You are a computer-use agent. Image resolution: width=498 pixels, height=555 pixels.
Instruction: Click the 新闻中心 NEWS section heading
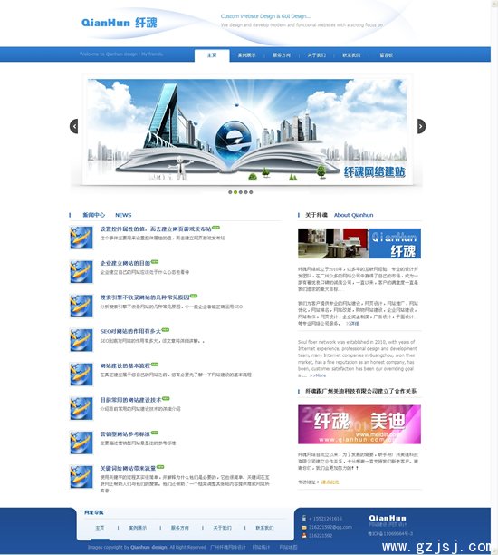pos(107,215)
